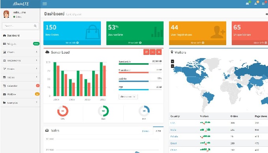
Task: Click the Country column header
Action: point(175,116)
